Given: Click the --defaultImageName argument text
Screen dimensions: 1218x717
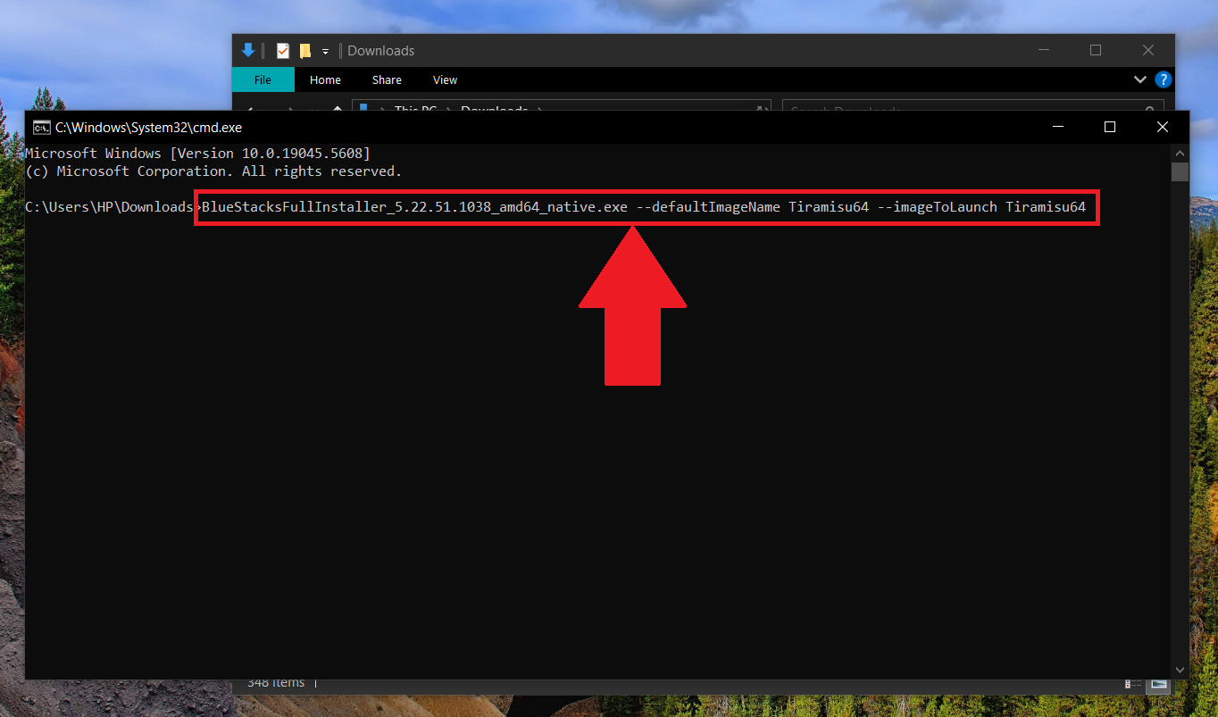Looking at the screenshot, I should click(707, 207).
